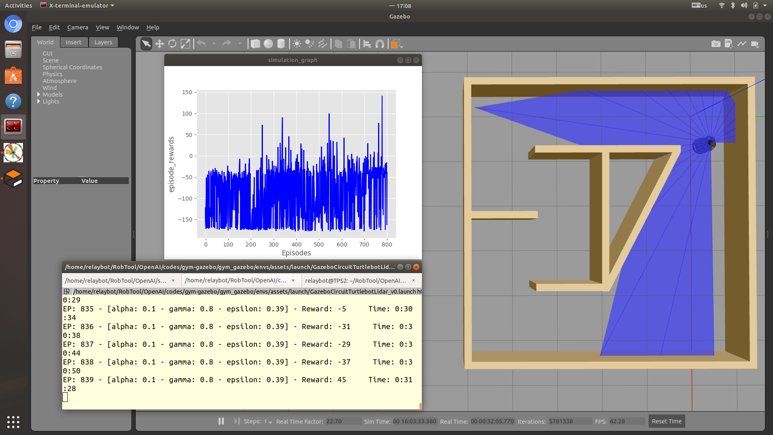Add a point light
773x435 pixels.
(x=297, y=44)
